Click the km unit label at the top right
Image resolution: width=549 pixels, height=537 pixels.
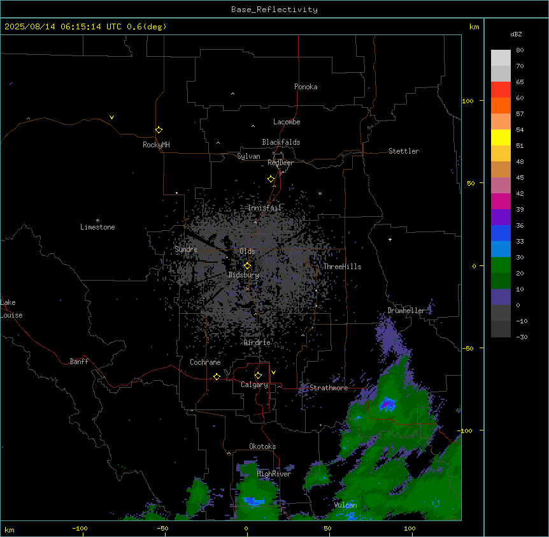[474, 27]
